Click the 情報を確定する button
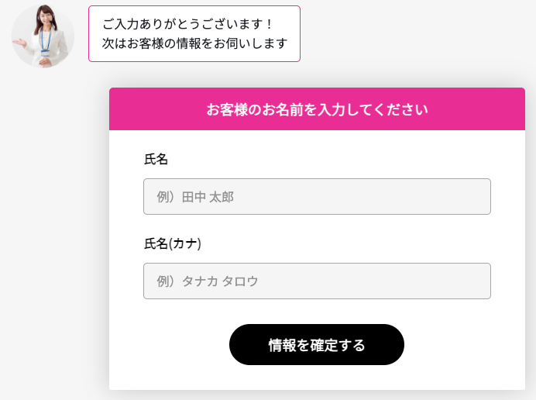This screenshot has width=536, height=400. pyautogui.click(x=316, y=345)
